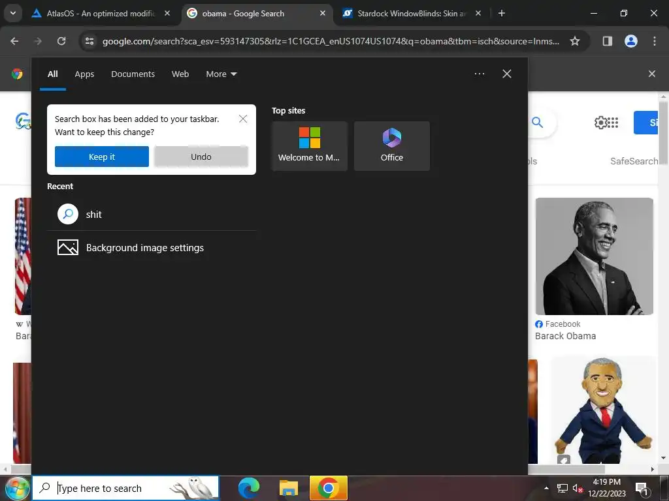
Task: Click the Keep it button
Action: coord(101,157)
